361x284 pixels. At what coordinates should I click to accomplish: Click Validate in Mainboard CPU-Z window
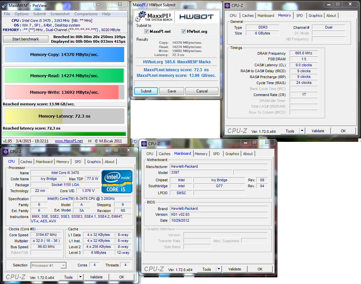tap(235, 269)
